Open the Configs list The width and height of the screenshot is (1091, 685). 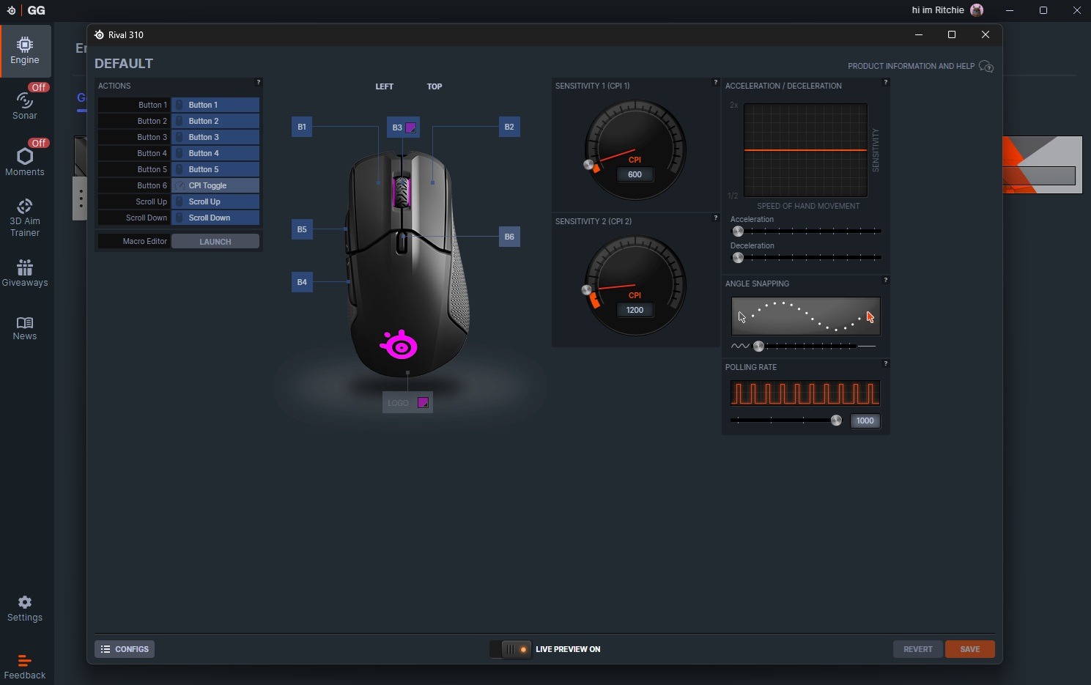coord(125,649)
